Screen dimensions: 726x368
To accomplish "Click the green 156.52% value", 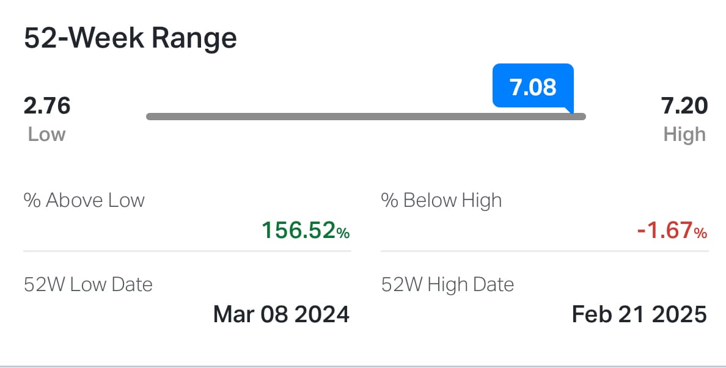I will pos(306,230).
